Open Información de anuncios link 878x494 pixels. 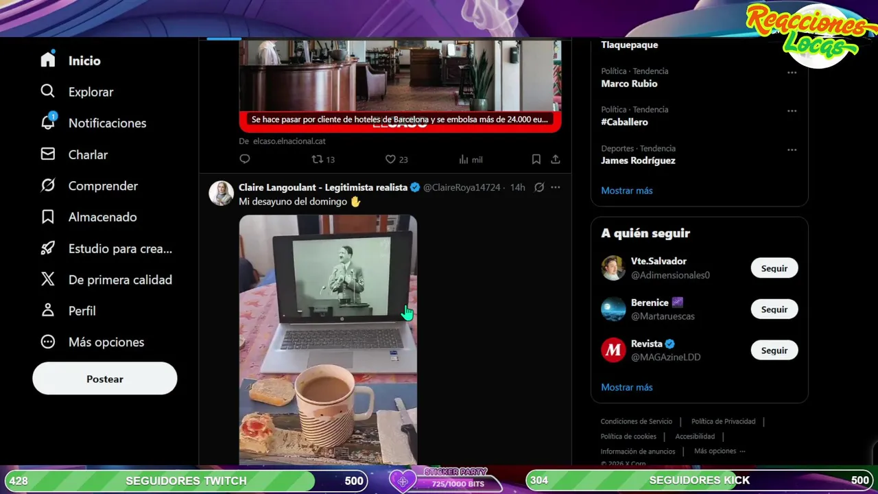[x=638, y=451]
